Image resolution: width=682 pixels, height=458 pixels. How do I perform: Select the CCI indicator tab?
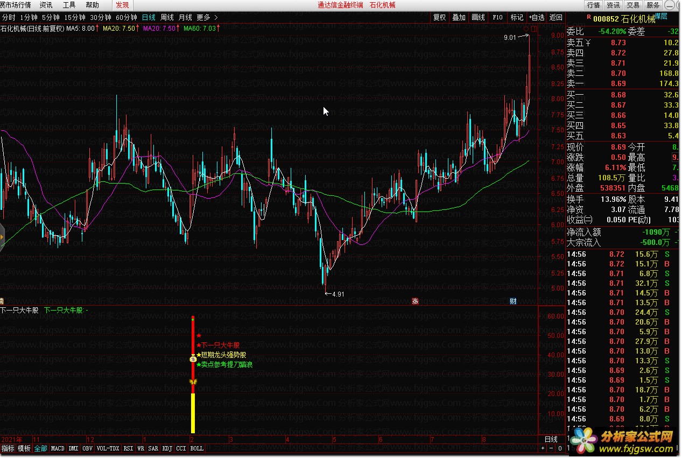181,448
